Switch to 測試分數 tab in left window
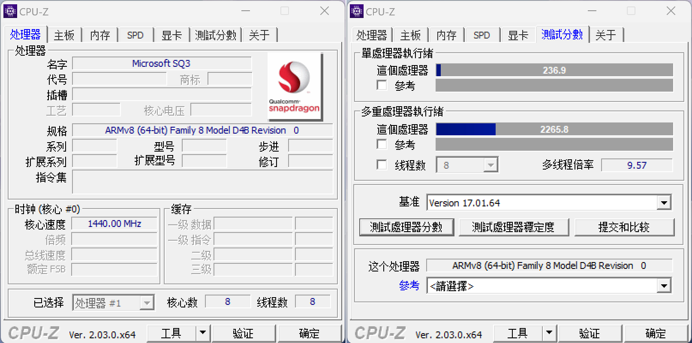This screenshot has width=692, height=343. click(x=216, y=35)
